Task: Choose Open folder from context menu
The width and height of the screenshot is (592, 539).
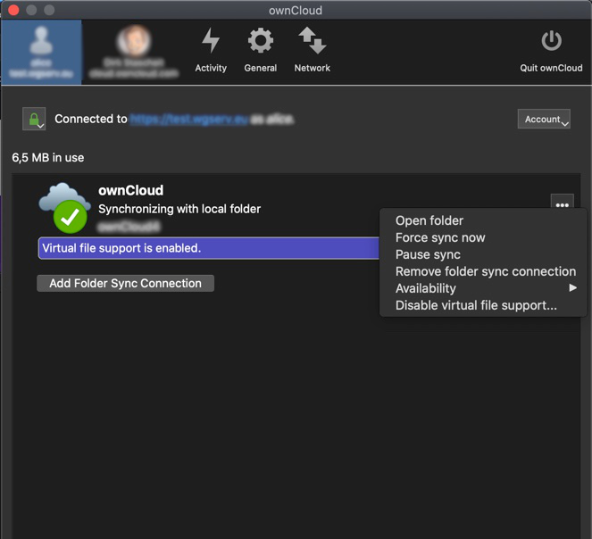Action: pos(429,220)
